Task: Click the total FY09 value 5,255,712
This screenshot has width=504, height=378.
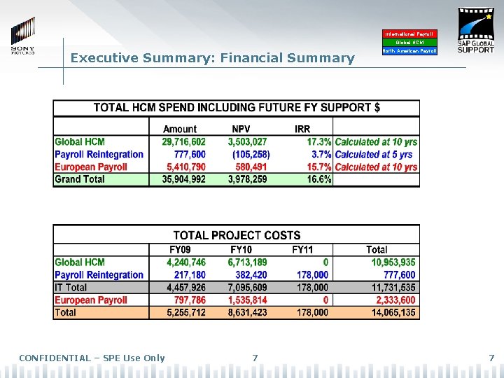Action: coord(186,312)
